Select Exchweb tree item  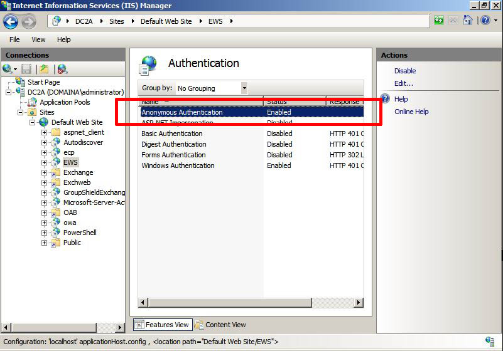coord(77,182)
